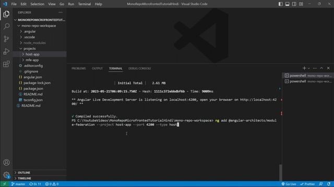Synchronize changes in status bar

(35, 184)
